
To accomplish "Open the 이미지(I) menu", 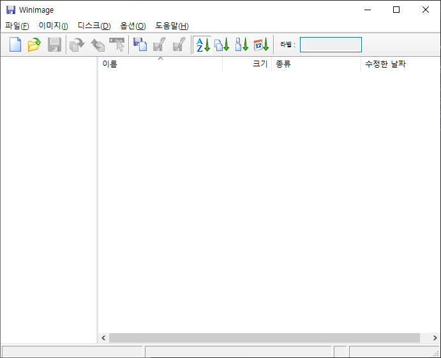I will coord(53,26).
